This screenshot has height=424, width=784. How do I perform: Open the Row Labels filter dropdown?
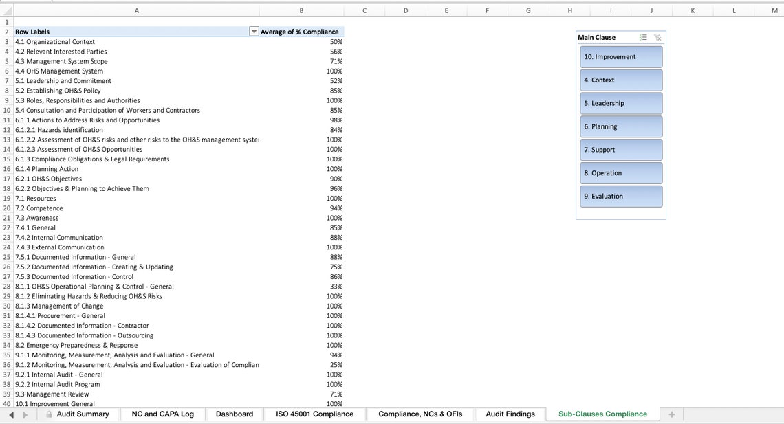click(x=254, y=32)
